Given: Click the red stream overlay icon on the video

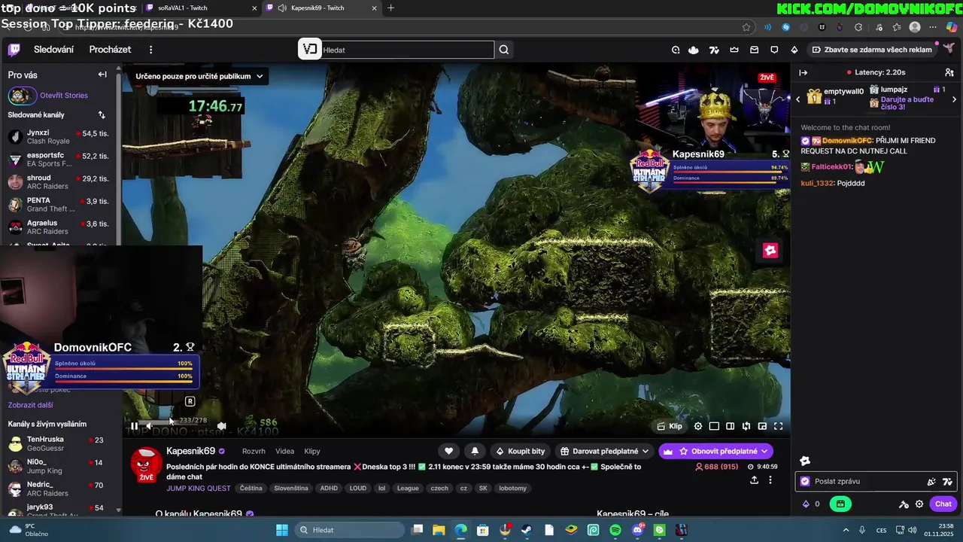Looking at the screenshot, I should point(770,251).
